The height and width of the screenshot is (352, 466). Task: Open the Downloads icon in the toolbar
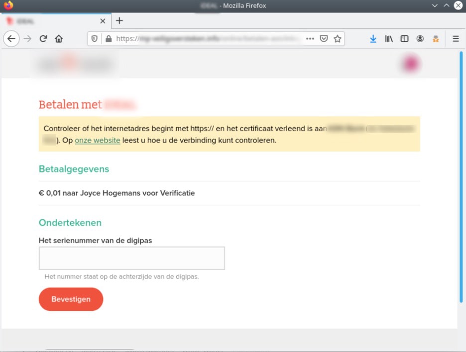[373, 38]
